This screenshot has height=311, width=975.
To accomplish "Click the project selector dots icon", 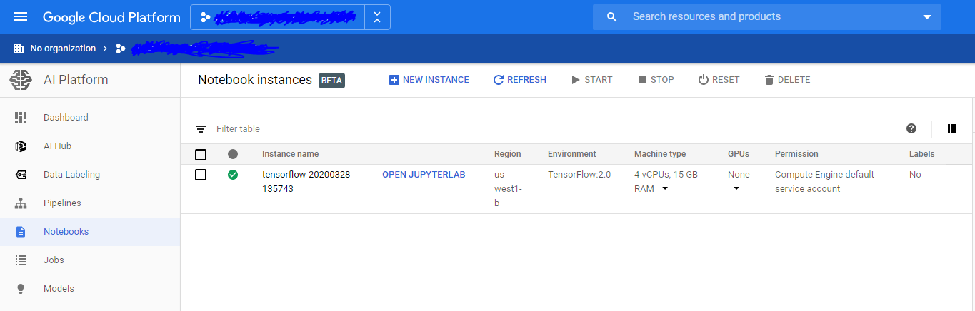I will click(206, 17).
